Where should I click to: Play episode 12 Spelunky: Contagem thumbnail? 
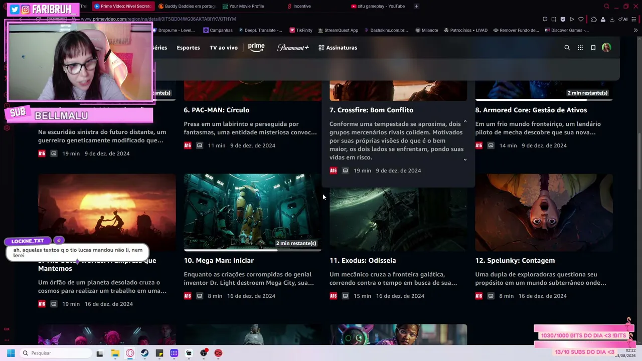[x=544, y=212]
